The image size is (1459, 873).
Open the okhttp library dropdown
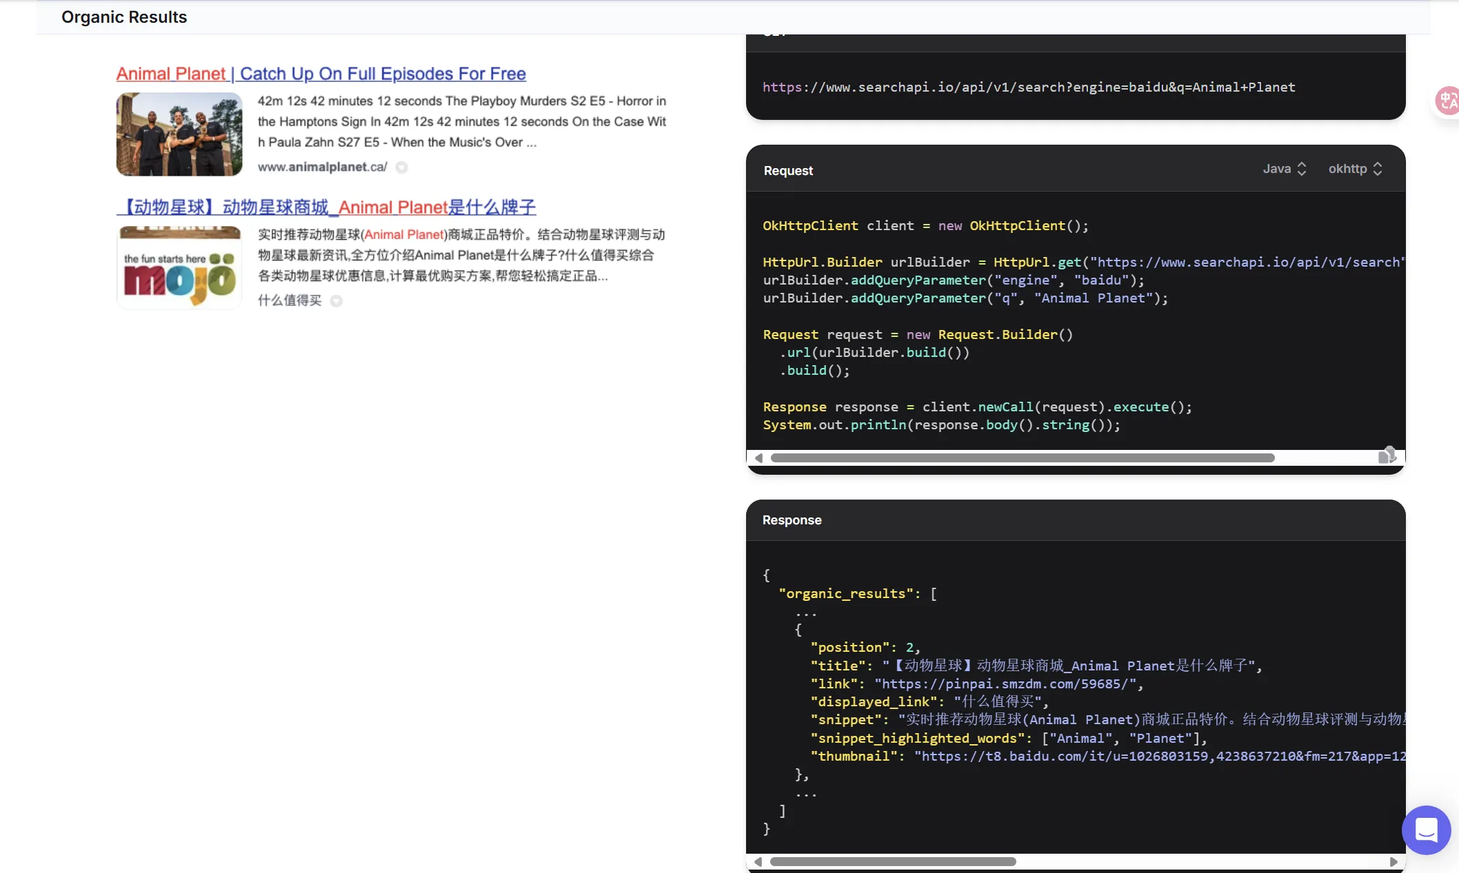(x=1355, y=169)
